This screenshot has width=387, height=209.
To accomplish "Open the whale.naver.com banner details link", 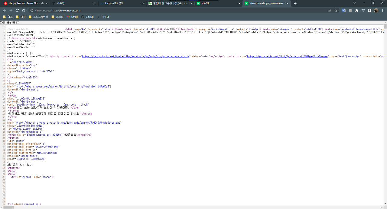I will pos(63,87).
